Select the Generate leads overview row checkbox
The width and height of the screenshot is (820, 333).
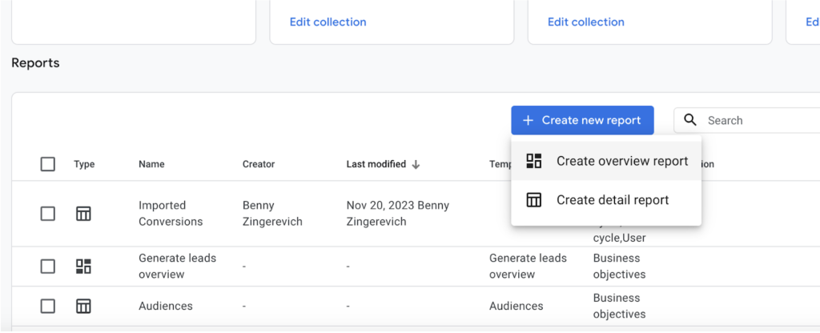tap(48, 267)
